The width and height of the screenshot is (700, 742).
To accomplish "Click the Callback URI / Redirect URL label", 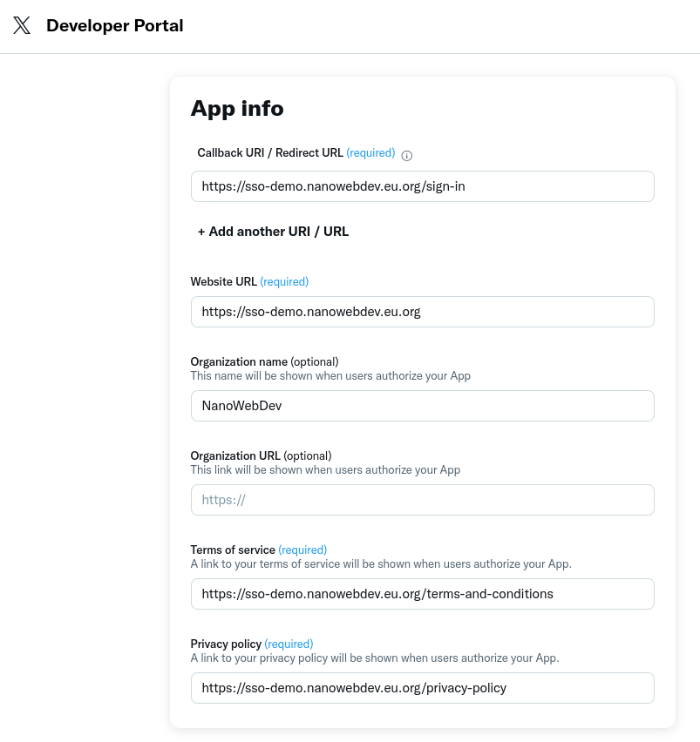I will [270, 152].
